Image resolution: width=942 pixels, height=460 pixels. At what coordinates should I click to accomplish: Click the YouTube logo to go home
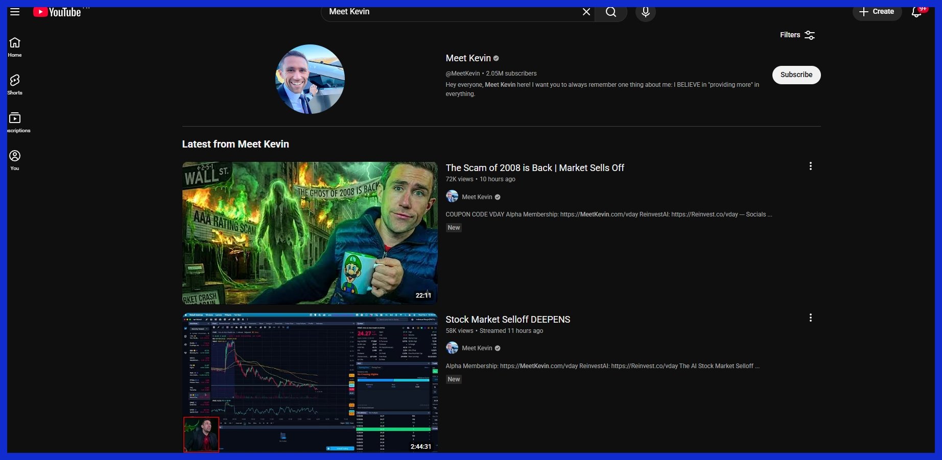coord(56,11)
